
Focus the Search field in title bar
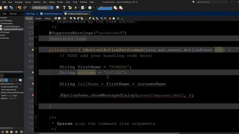click(212, 2)
